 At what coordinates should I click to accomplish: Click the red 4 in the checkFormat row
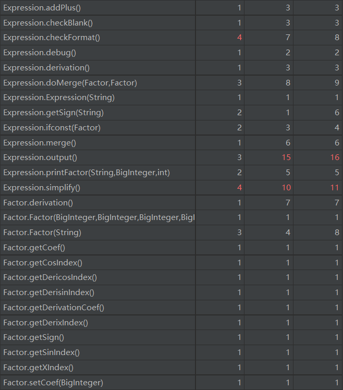point(239,38)
